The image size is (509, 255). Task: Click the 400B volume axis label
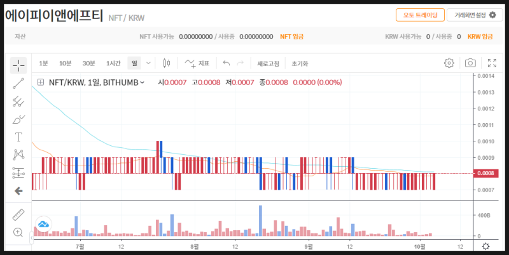pos(483,215)
